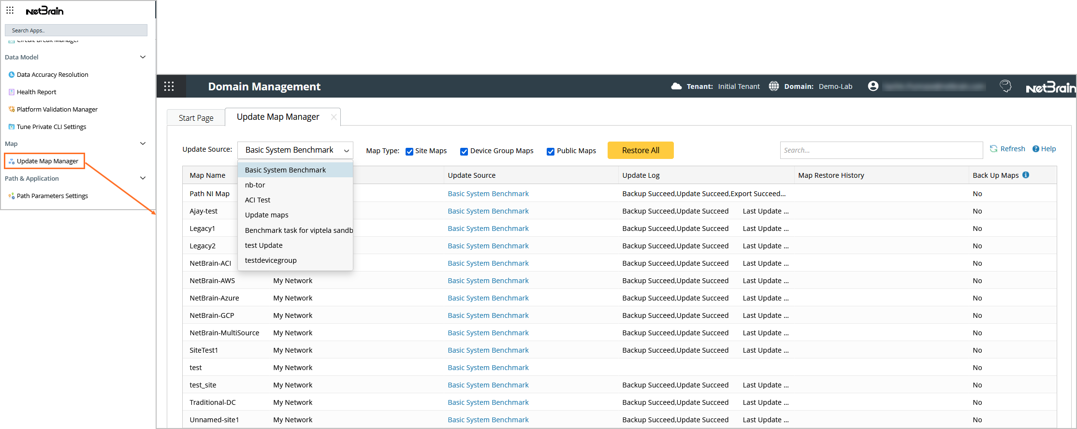Viewport: 1077px width, 429px height.
Task: Select ACI Test from the dropdown list
Action: (258, 200)
